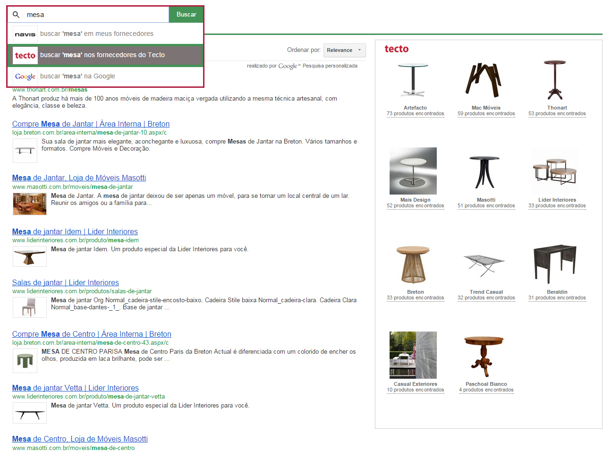Click the loja.breton.com.br mesa-de-jantar URL text
The image size is (612, 459).
coord(90,133)
